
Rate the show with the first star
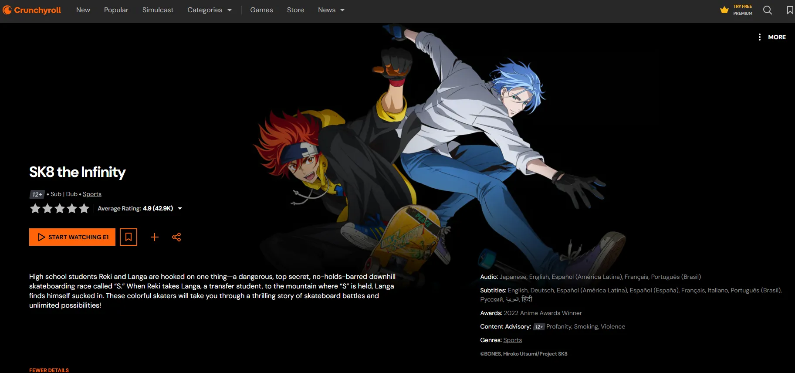point(35,209)
